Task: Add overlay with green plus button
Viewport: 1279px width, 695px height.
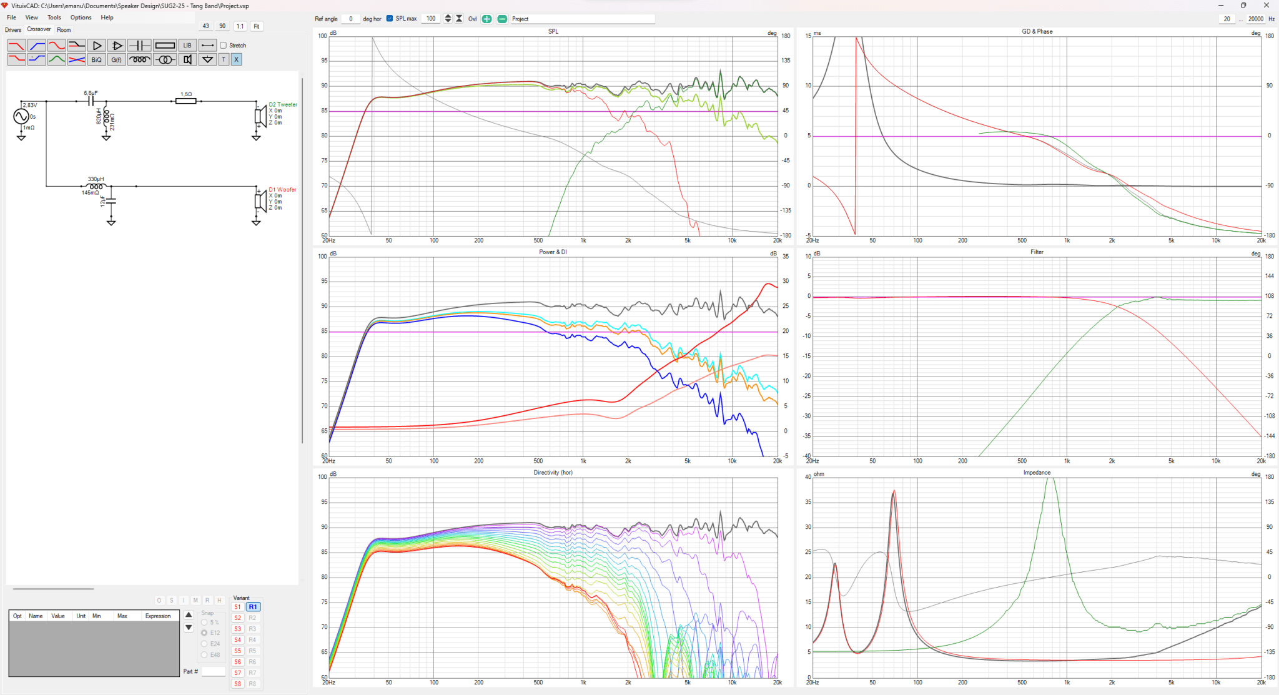Action: (487, 19)
